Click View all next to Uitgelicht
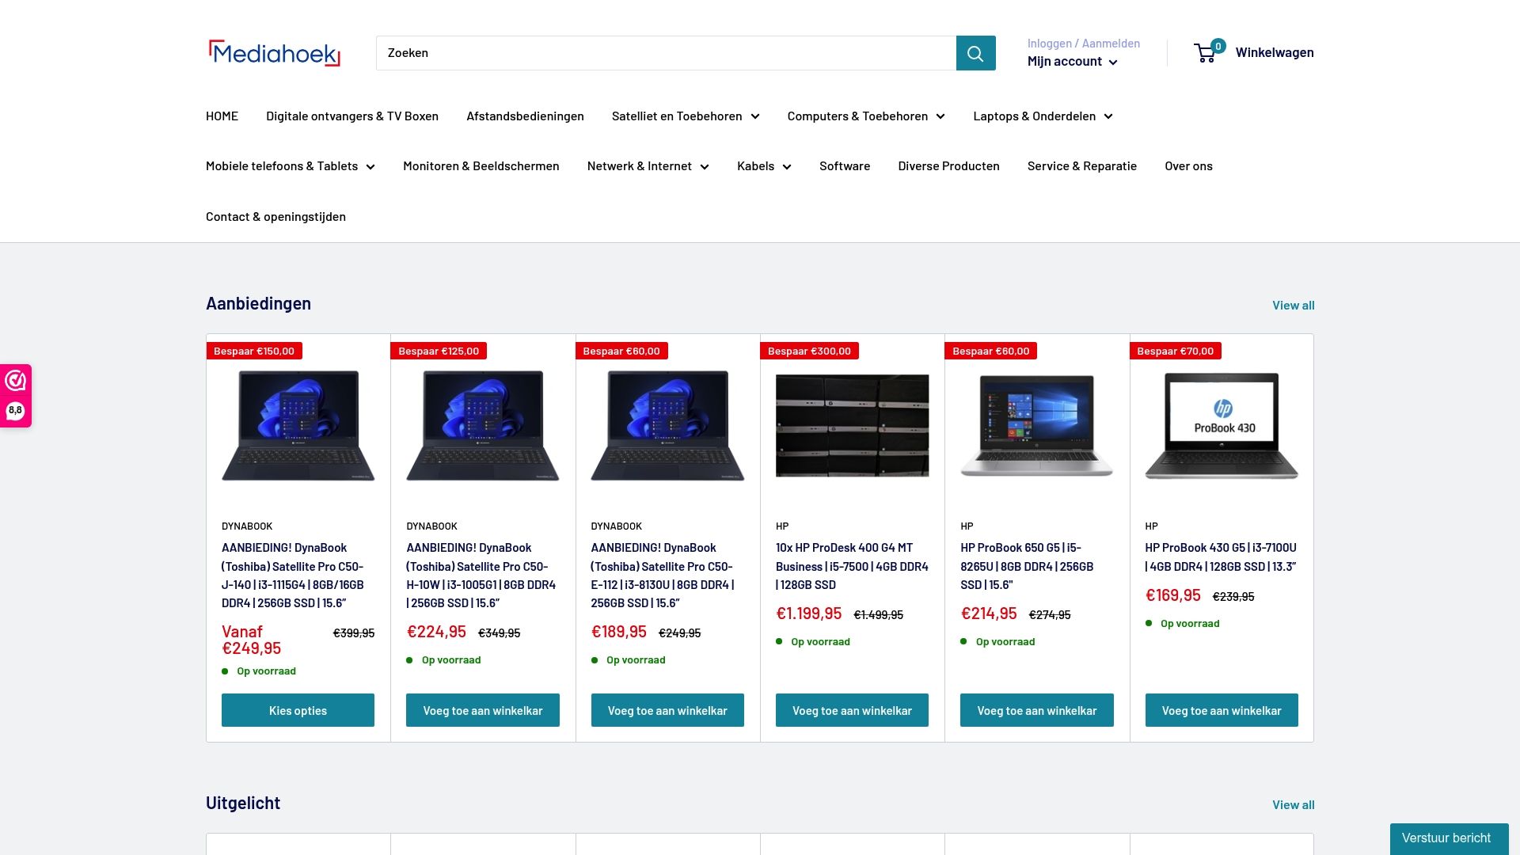The image size is (1520, 855). (x=1294, y=805)
